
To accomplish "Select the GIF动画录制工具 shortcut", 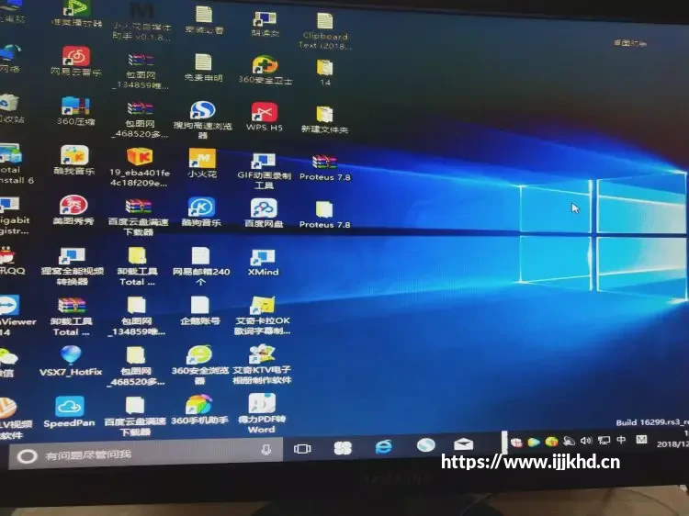I will [264, 172].
